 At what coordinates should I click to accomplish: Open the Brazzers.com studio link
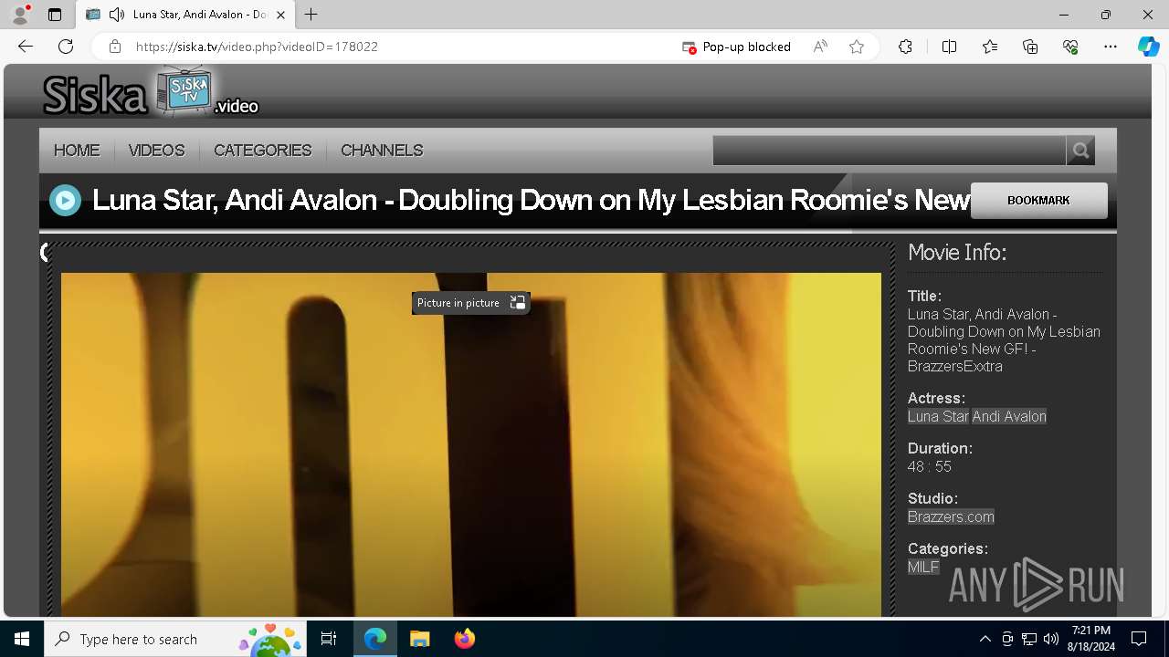tap(951, 516)
